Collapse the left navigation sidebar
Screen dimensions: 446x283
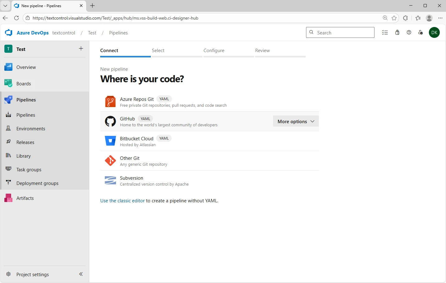[x=81, y=274]
